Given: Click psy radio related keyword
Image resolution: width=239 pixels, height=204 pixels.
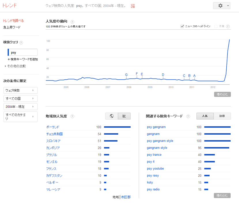Looking at the screenshot, I should (153, 189).
